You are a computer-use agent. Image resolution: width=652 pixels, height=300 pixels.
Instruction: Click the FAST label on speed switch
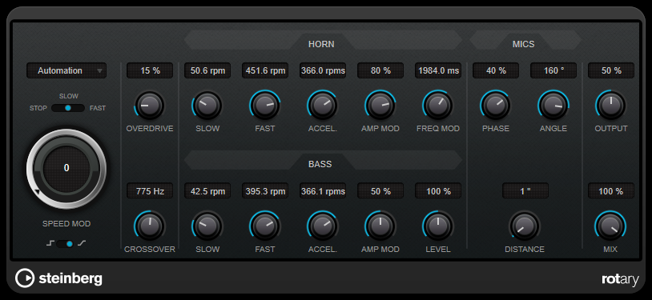coord(98,108)
